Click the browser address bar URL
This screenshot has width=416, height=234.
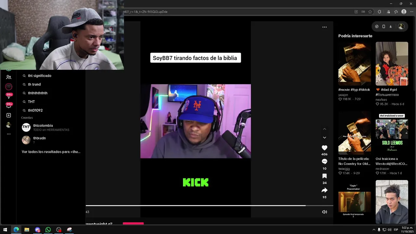145,12
